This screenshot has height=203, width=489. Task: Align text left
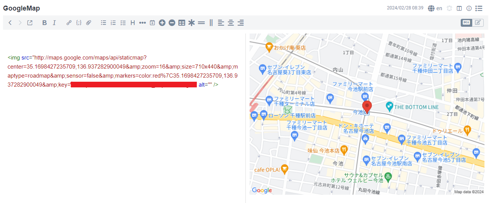pos(221,23)
